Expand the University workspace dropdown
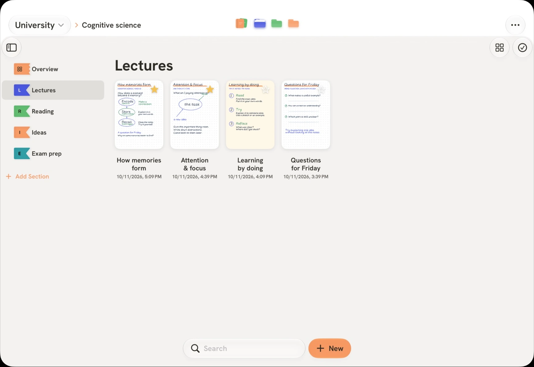The width and height of the screenshot is (534, 367). [x=40, y=25]
